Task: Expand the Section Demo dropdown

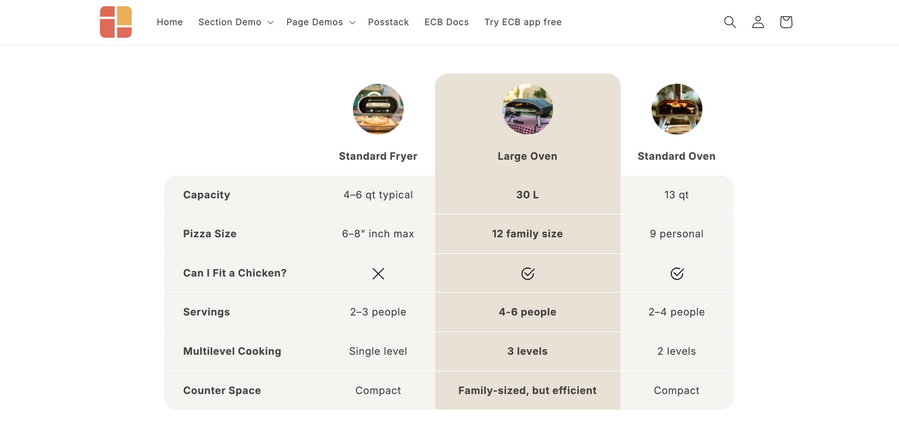Action: pyautogui.click(x=230, y=22)
